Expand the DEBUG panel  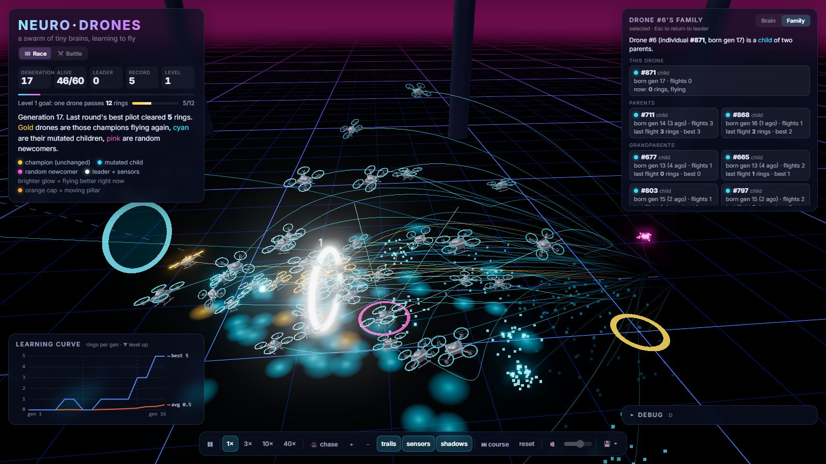coord(719,415)
